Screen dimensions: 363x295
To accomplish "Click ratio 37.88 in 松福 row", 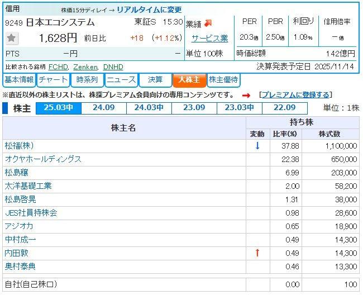I will click(x=290, y=146).
